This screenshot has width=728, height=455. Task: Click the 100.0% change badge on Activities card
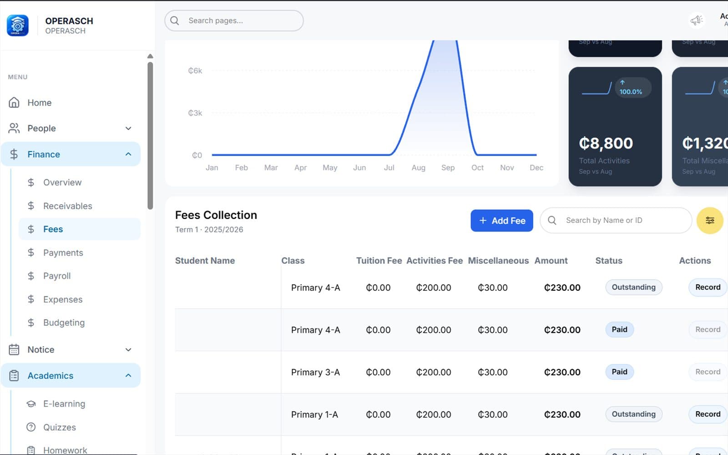pyautogui.click(x=633, y=87)
